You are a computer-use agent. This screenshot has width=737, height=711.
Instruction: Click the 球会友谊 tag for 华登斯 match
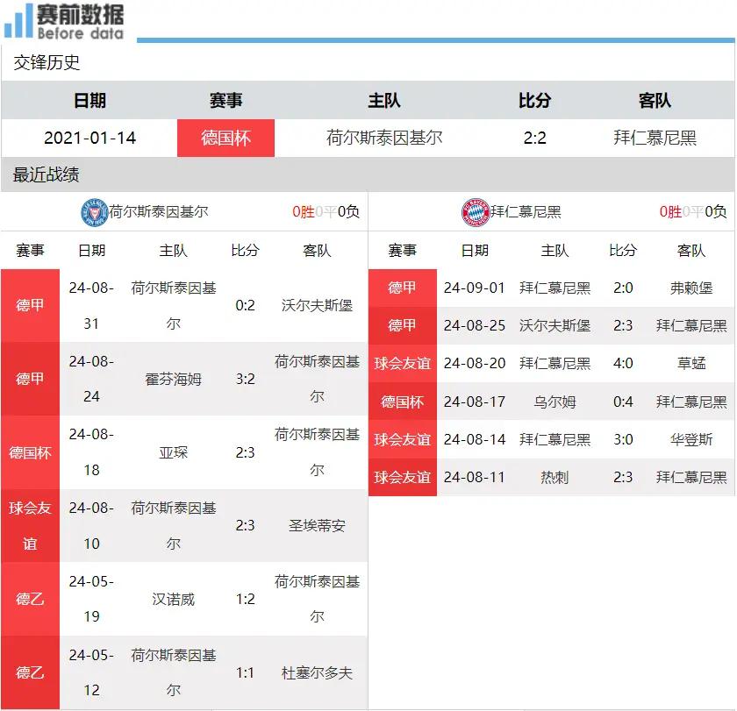tap(403, 439)
